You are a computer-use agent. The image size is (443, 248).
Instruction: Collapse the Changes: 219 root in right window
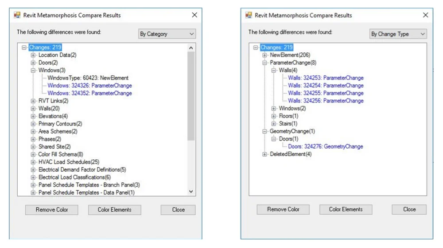point(256,47)
